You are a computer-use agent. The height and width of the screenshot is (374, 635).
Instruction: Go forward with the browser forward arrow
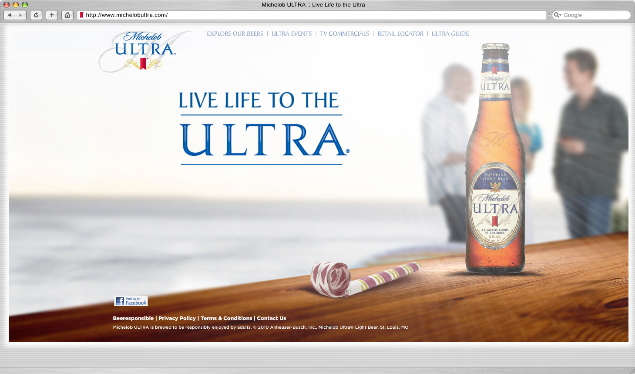(21, 15)
